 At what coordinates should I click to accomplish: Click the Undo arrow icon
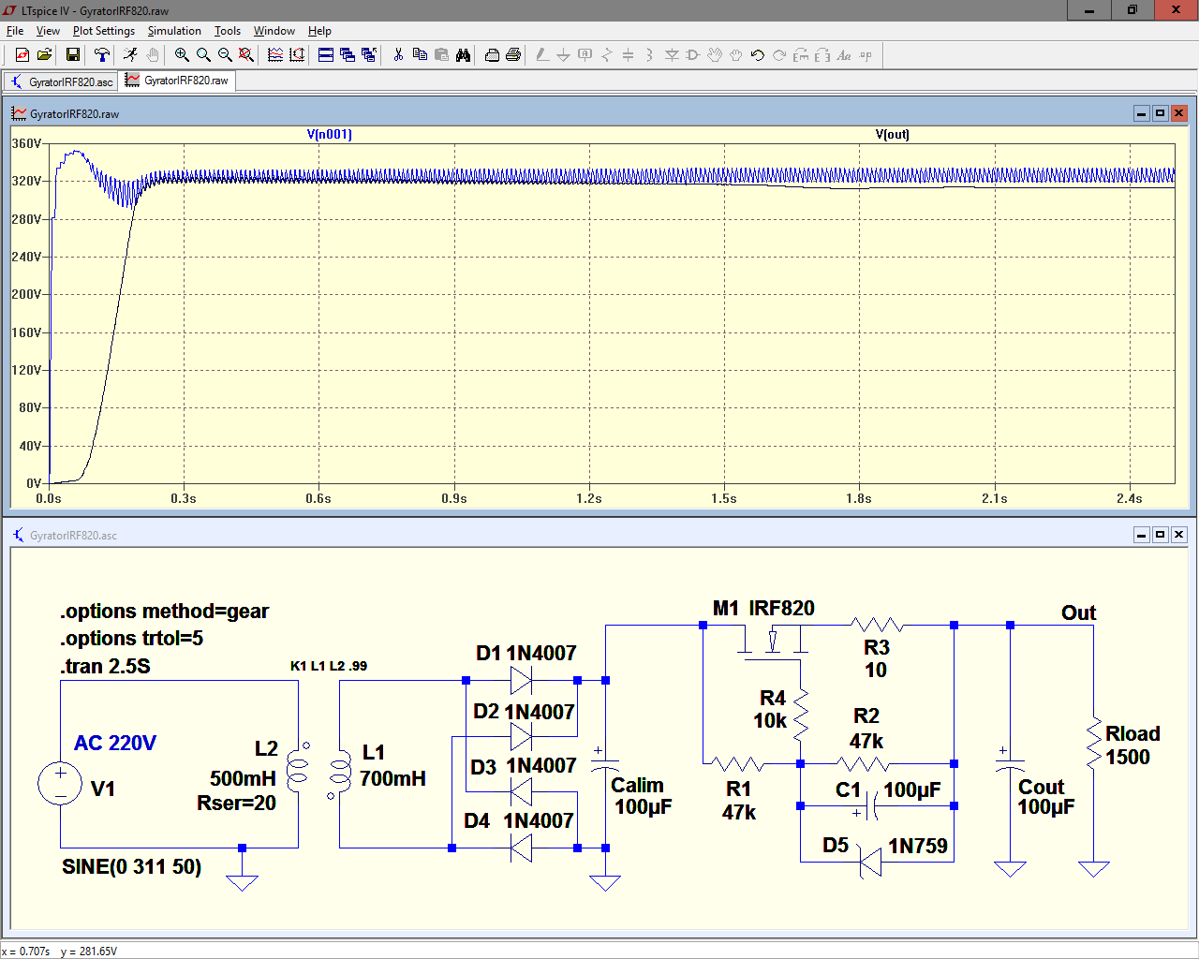click(x=758, y=55)
